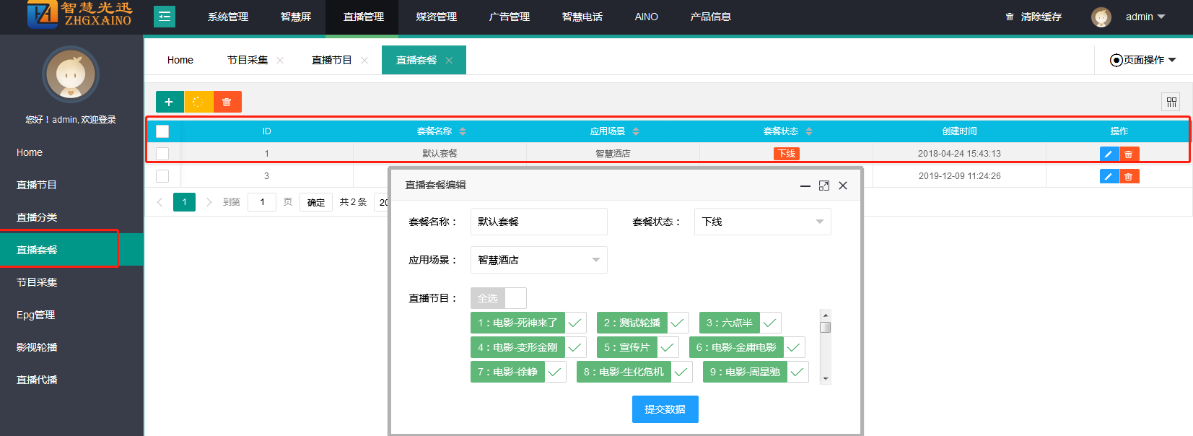The image size is (1193, 436).
Task: Click the orange refresh icon button
Action: 198,102
